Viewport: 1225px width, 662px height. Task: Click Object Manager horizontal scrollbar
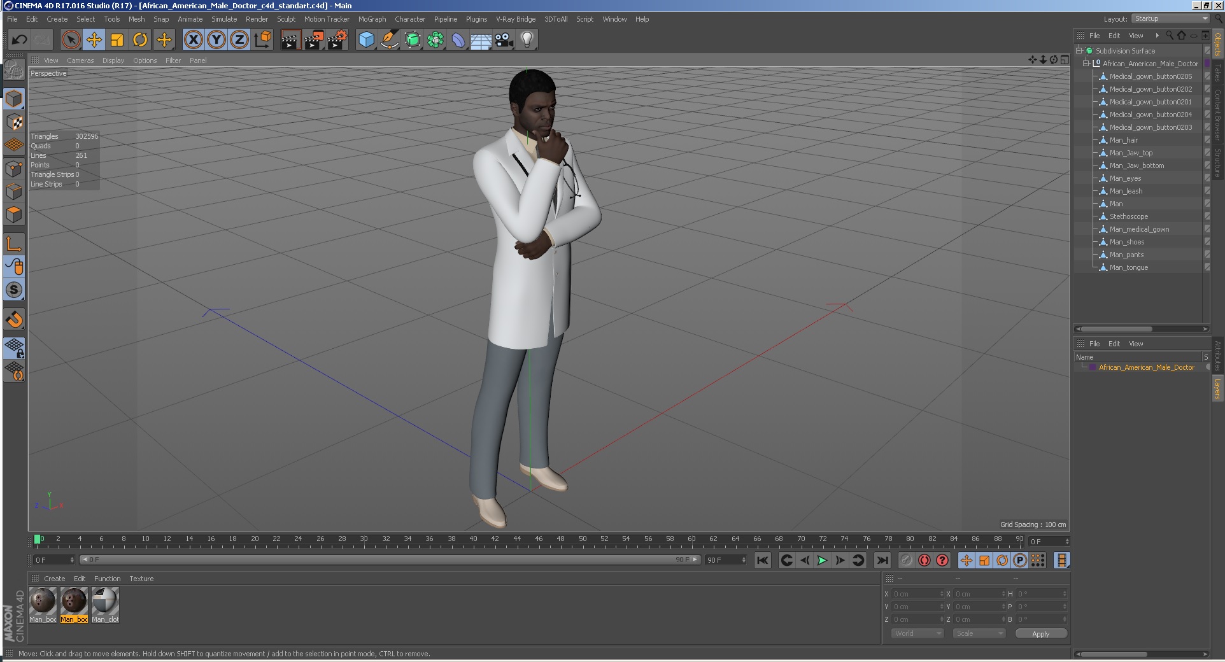click(1141, 329)
